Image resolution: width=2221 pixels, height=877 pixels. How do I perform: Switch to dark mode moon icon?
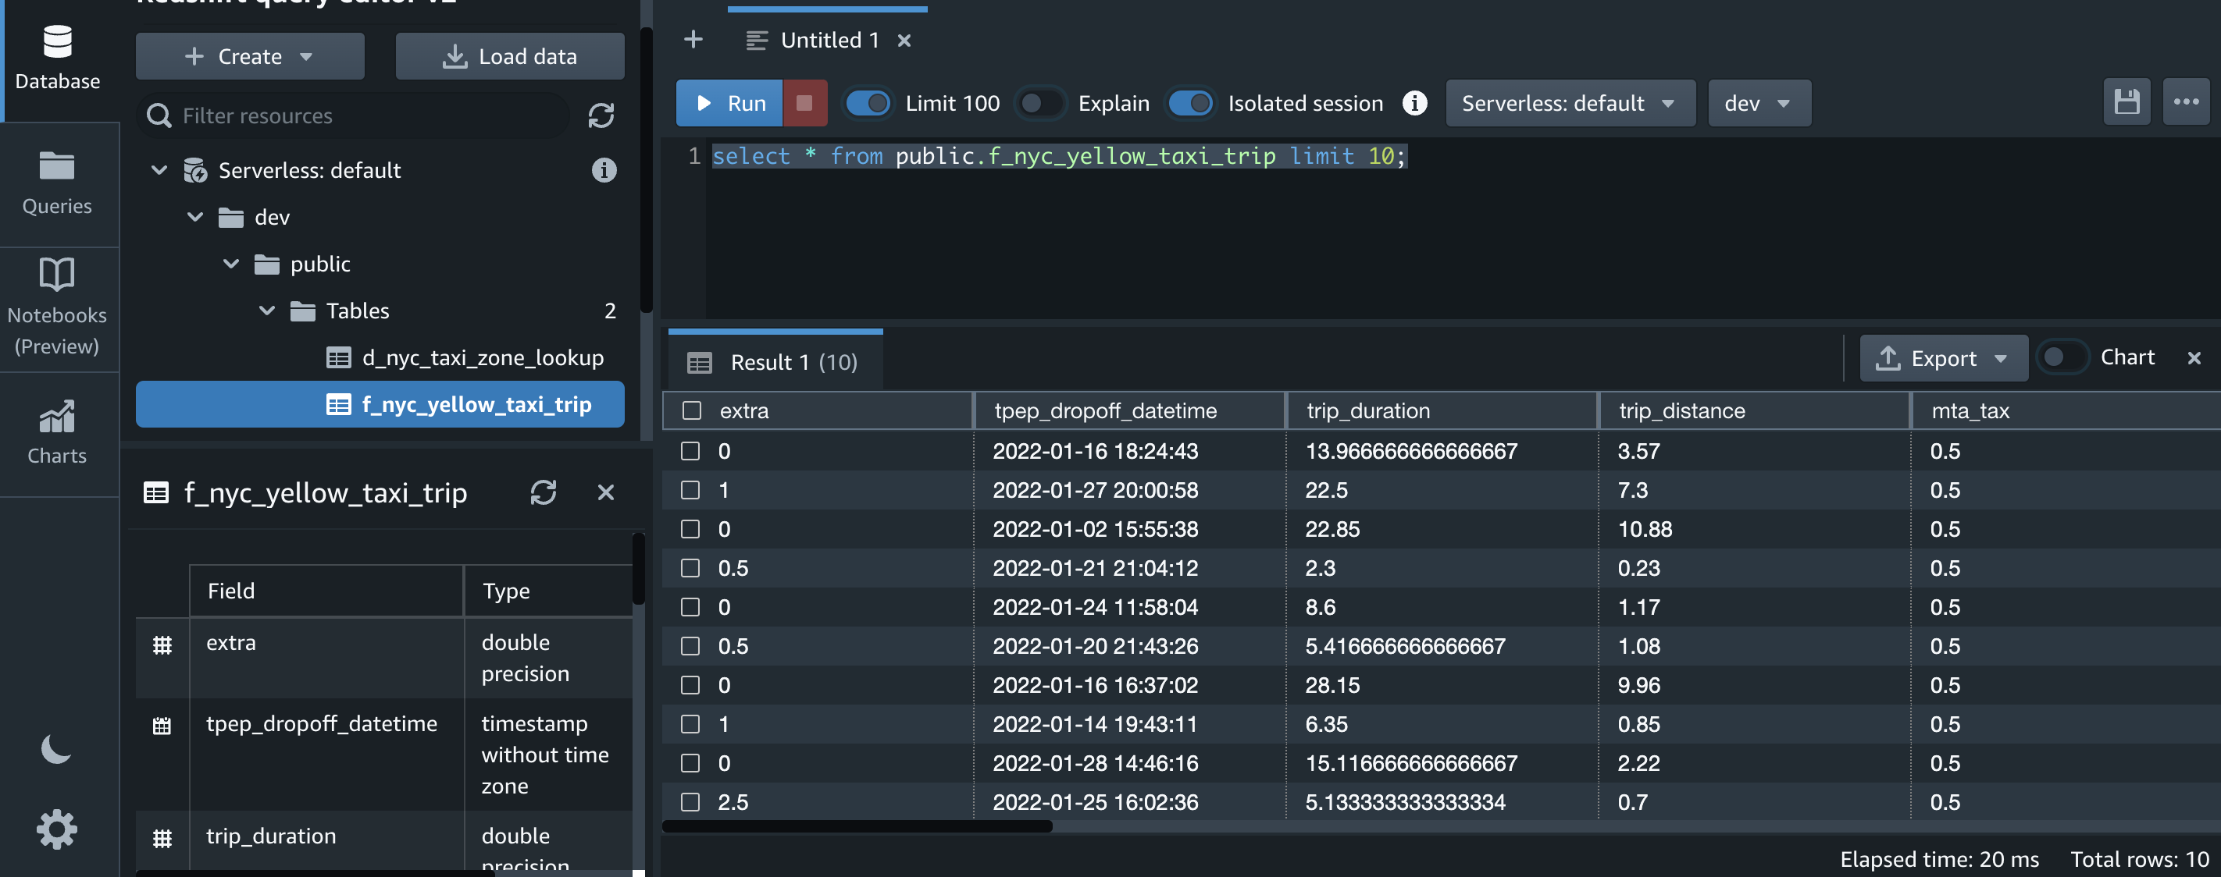click(56, 747)
